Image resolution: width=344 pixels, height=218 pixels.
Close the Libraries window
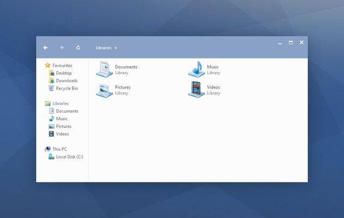coord(301,43)
